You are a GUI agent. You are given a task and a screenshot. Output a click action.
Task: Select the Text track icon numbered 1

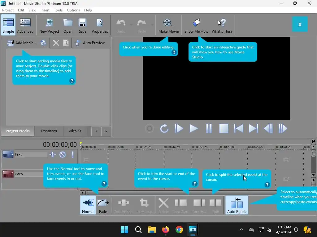[x=8, y=155]
